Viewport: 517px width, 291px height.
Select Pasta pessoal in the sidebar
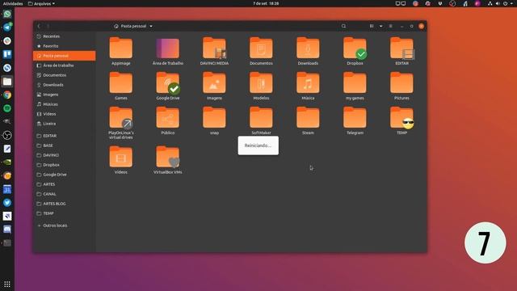coord(65,56)
